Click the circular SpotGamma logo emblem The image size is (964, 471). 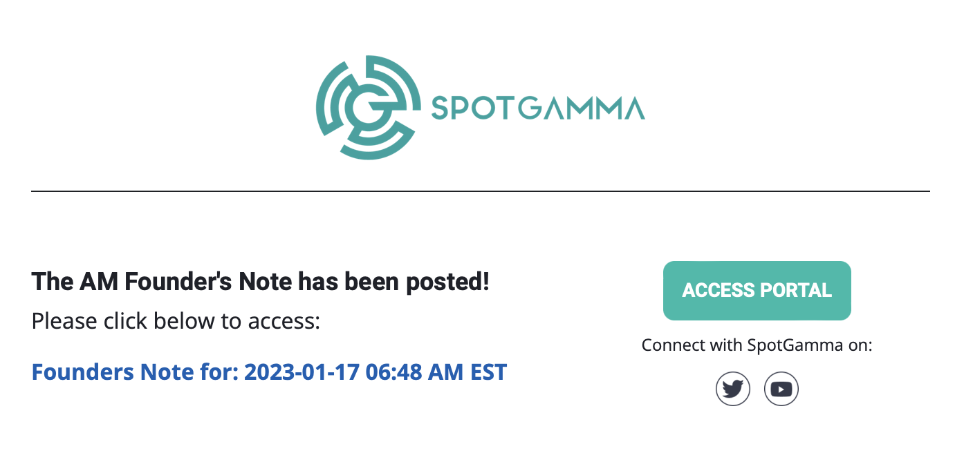(x=369, y=108)
